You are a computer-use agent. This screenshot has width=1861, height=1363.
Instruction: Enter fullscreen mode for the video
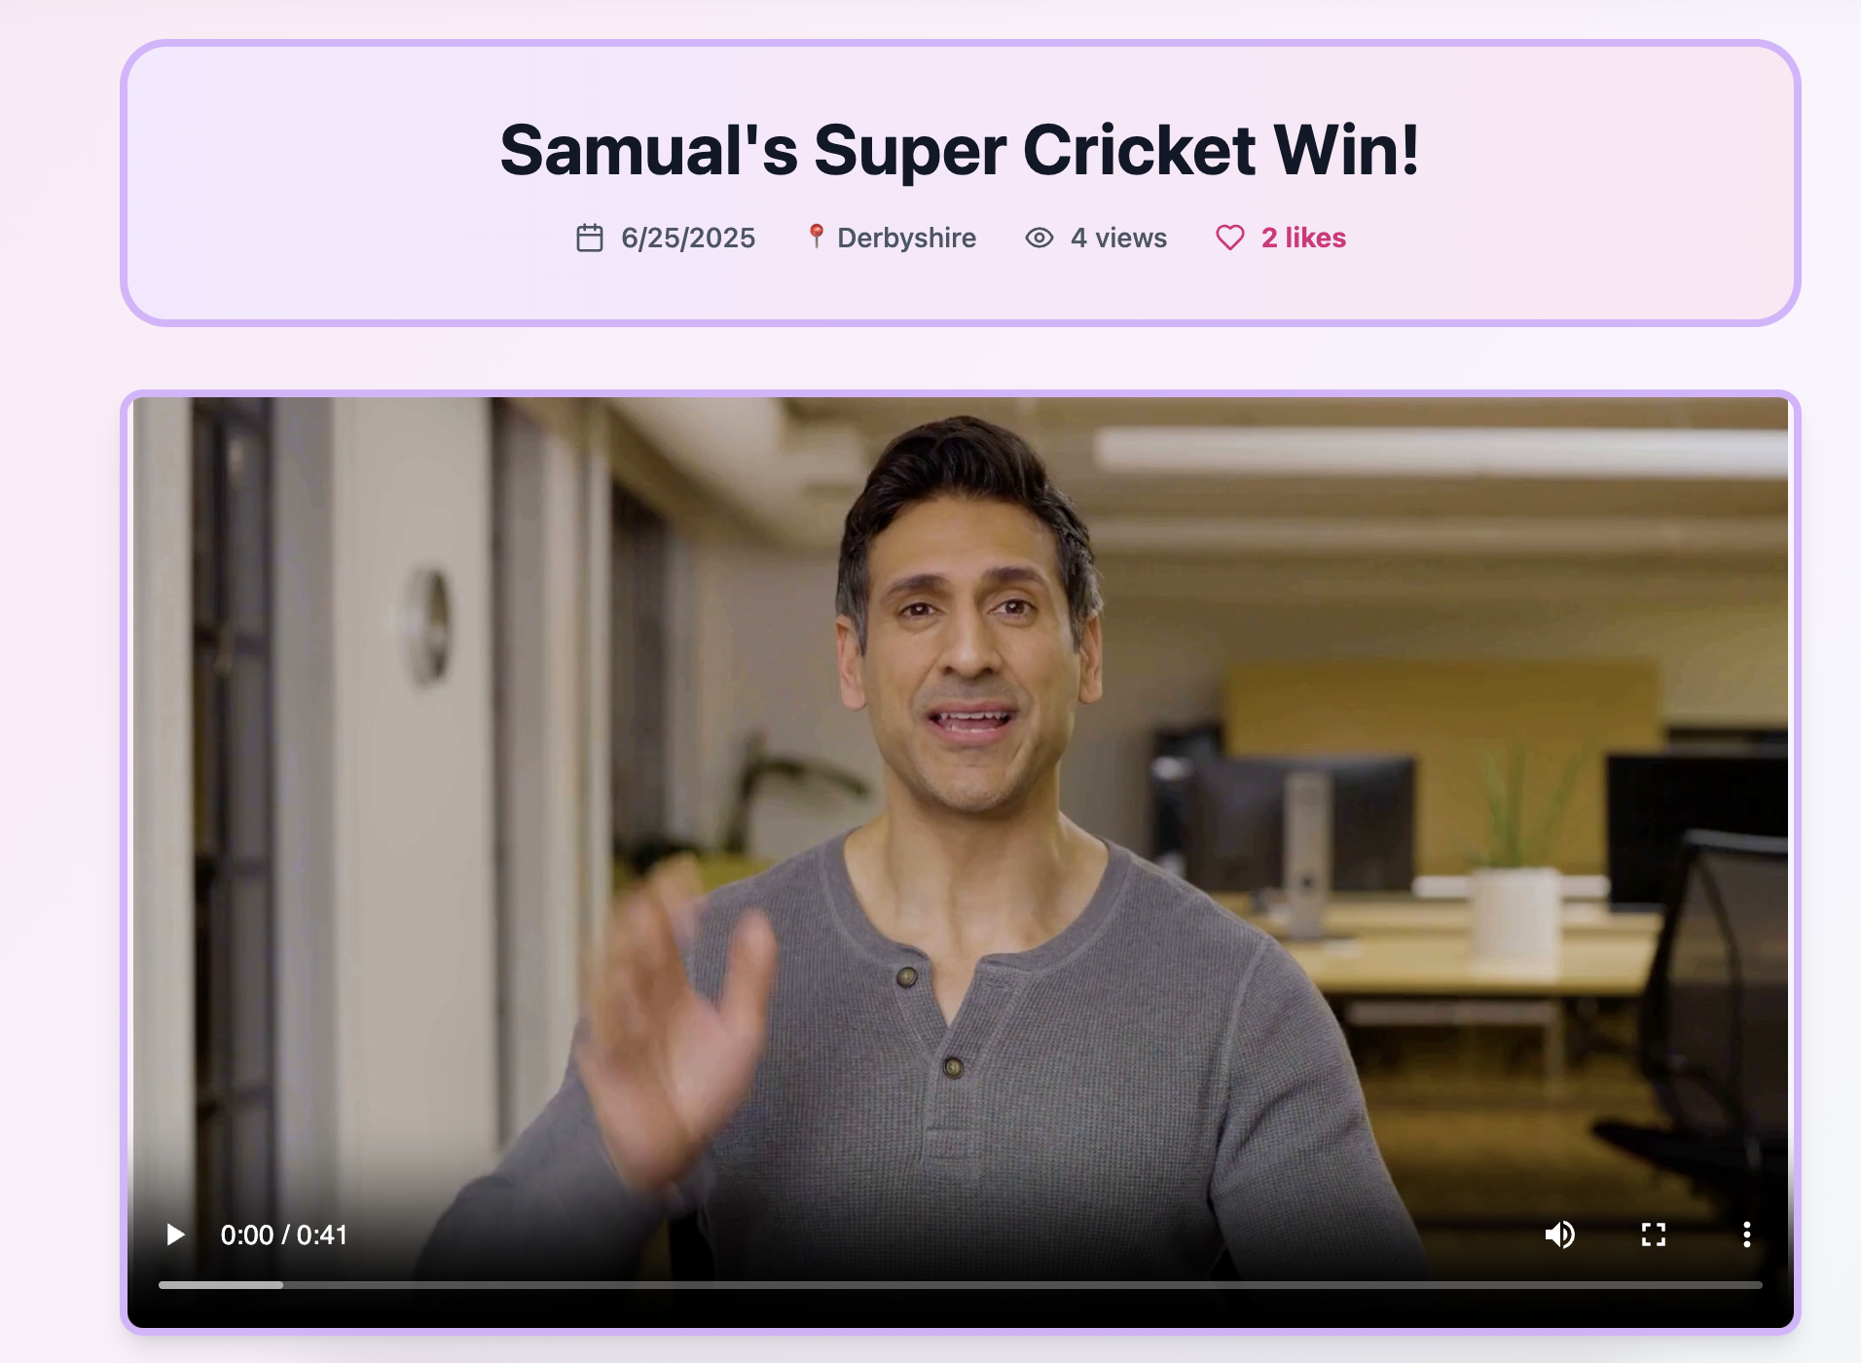(x=1653, y=1234)
